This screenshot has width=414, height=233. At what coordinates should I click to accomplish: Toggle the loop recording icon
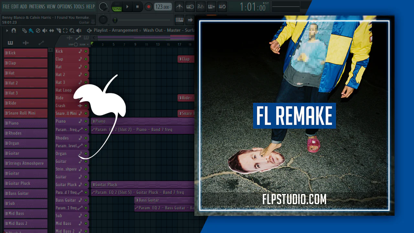tap(222, 7)
